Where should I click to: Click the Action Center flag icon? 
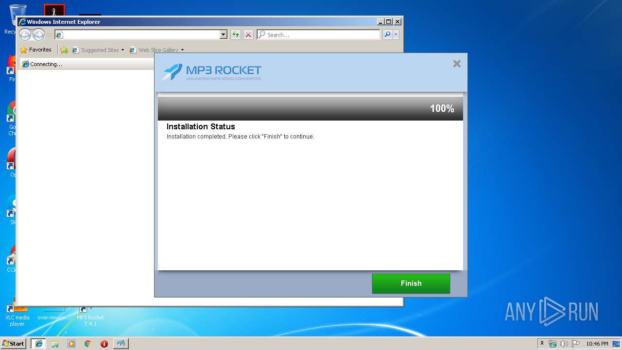coord(576,344)
